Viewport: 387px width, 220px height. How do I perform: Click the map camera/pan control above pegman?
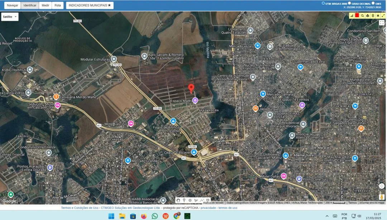click(382, 186)
